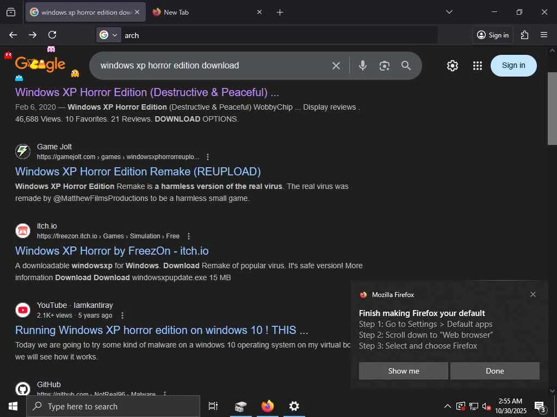Viewport: 557px width, 417px height.
Task: Click the gamejolt.com URL breadcrumb text
Action: [x=118, y=157]
